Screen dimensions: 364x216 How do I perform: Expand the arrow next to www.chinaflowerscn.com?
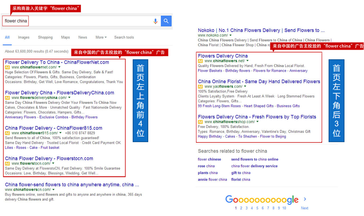tap(54, 189)
